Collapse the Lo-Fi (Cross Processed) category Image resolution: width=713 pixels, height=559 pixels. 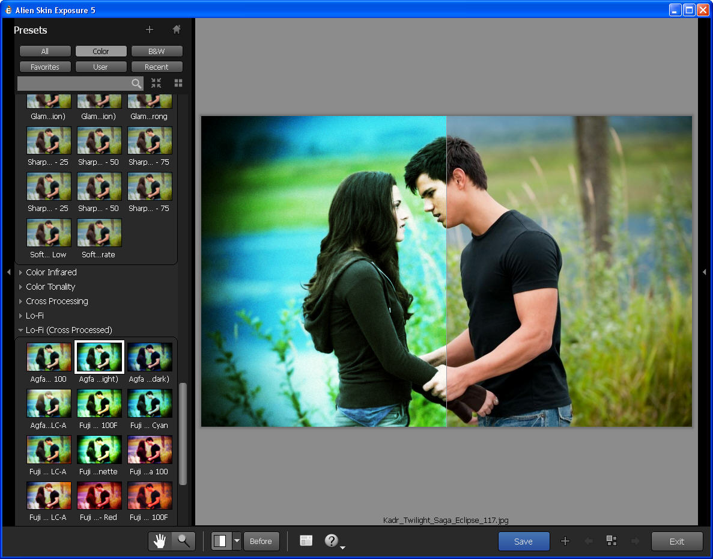[20, 330]
